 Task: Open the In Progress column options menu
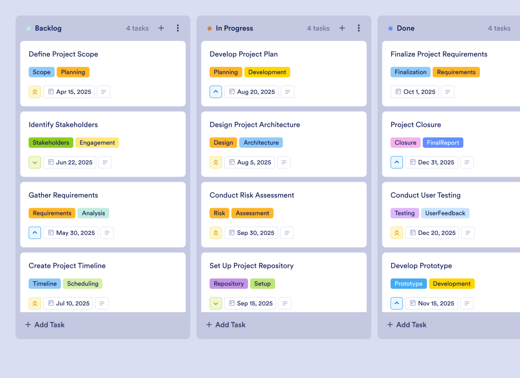[359, 28]
